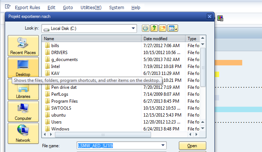Select Computer in the places bar
Viewport: 262px width, 152px height.
pos(23,111)
